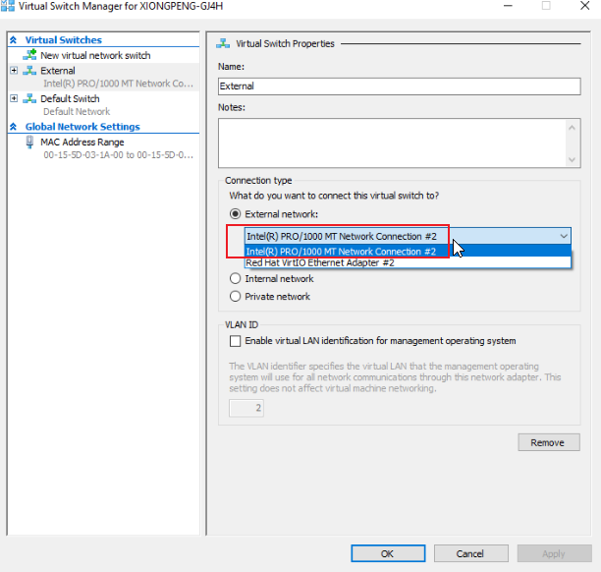Click the MAC Address Range icon
This screenshot has width=601, height=572.
[x=29, y=142]
